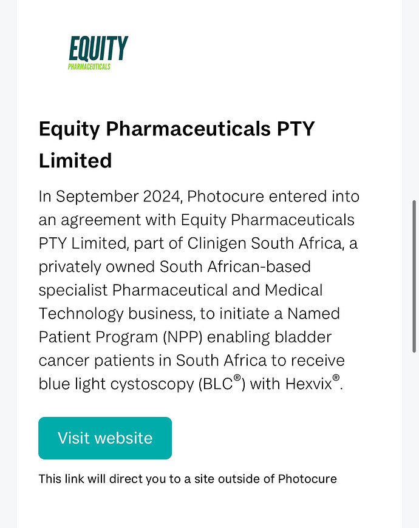Click the dark green EQUITY wordmark

[x=98, y=49]
